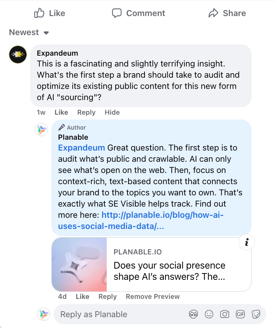The height and width of the screenshot is (328, 275).
Task: Open the GIF picker icon
Action: pos(240,314)
